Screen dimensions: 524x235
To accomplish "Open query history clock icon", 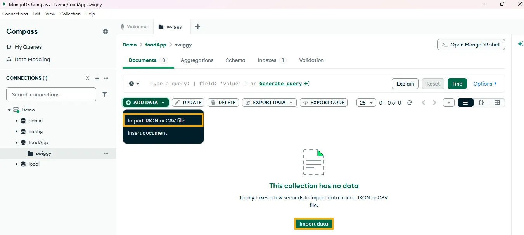I will pyautogui.click(x=131, y=84).
